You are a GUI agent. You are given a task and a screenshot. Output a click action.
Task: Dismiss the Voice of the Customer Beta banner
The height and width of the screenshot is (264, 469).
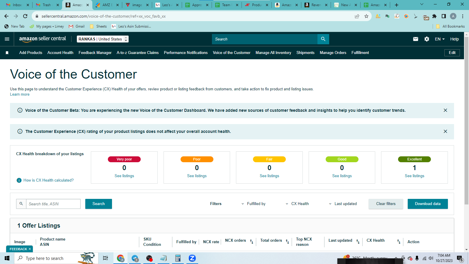(x=445, y=110)
